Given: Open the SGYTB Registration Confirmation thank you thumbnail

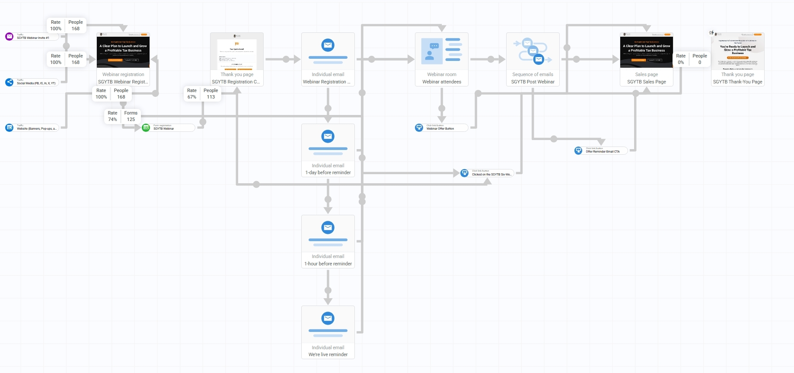Looking at the screenshot, I should (237, 51).
